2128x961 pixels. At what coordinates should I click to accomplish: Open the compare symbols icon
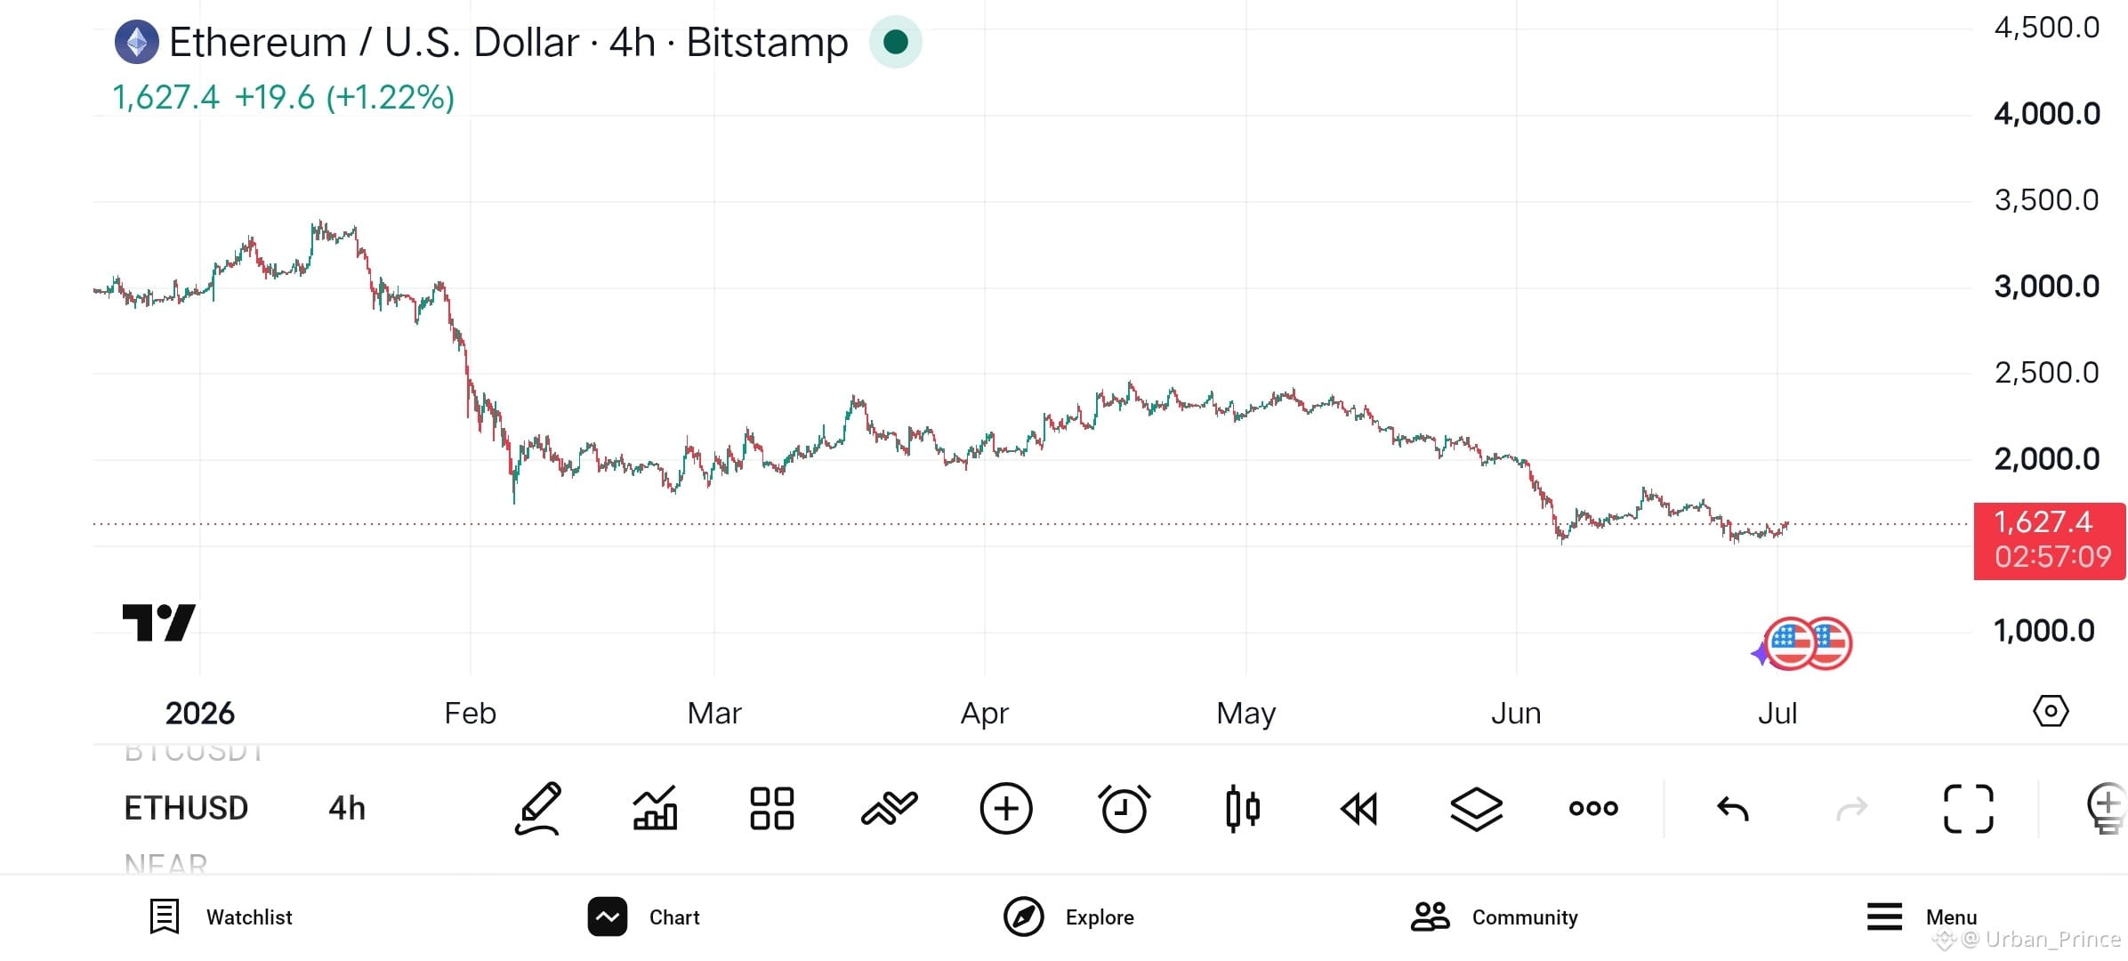pyautogui.click(x=890, y=808)
